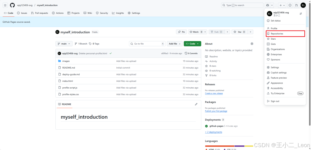Open the Create new plus dropdown
Viewport: 311px width, 150px height.
pos(282,5)
